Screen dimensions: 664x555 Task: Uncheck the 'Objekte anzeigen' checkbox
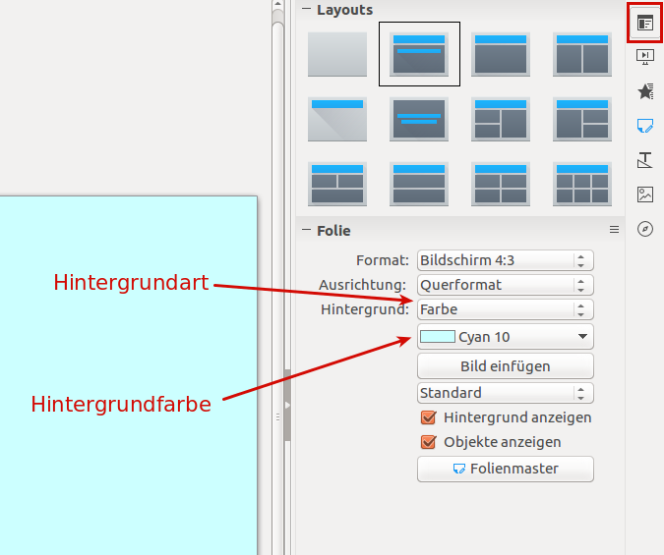(x=428, y=442)
